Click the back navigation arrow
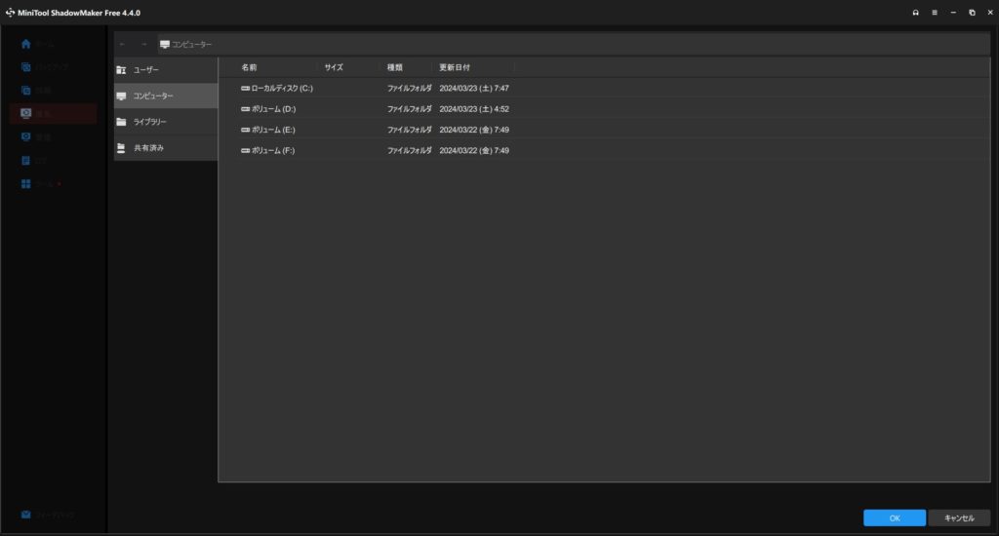The width and height of the screenshot is (999, 536). 123,44
